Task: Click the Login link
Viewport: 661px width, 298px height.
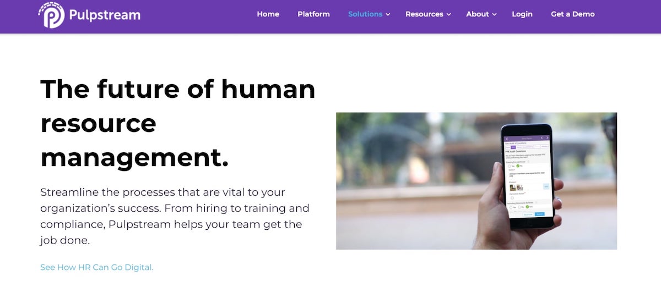Action: [x=522, y=14]
